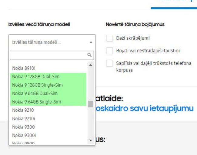Click the list scrollbar up arrow
This screenshot has width=197, height=155.
tap(91, 65)
